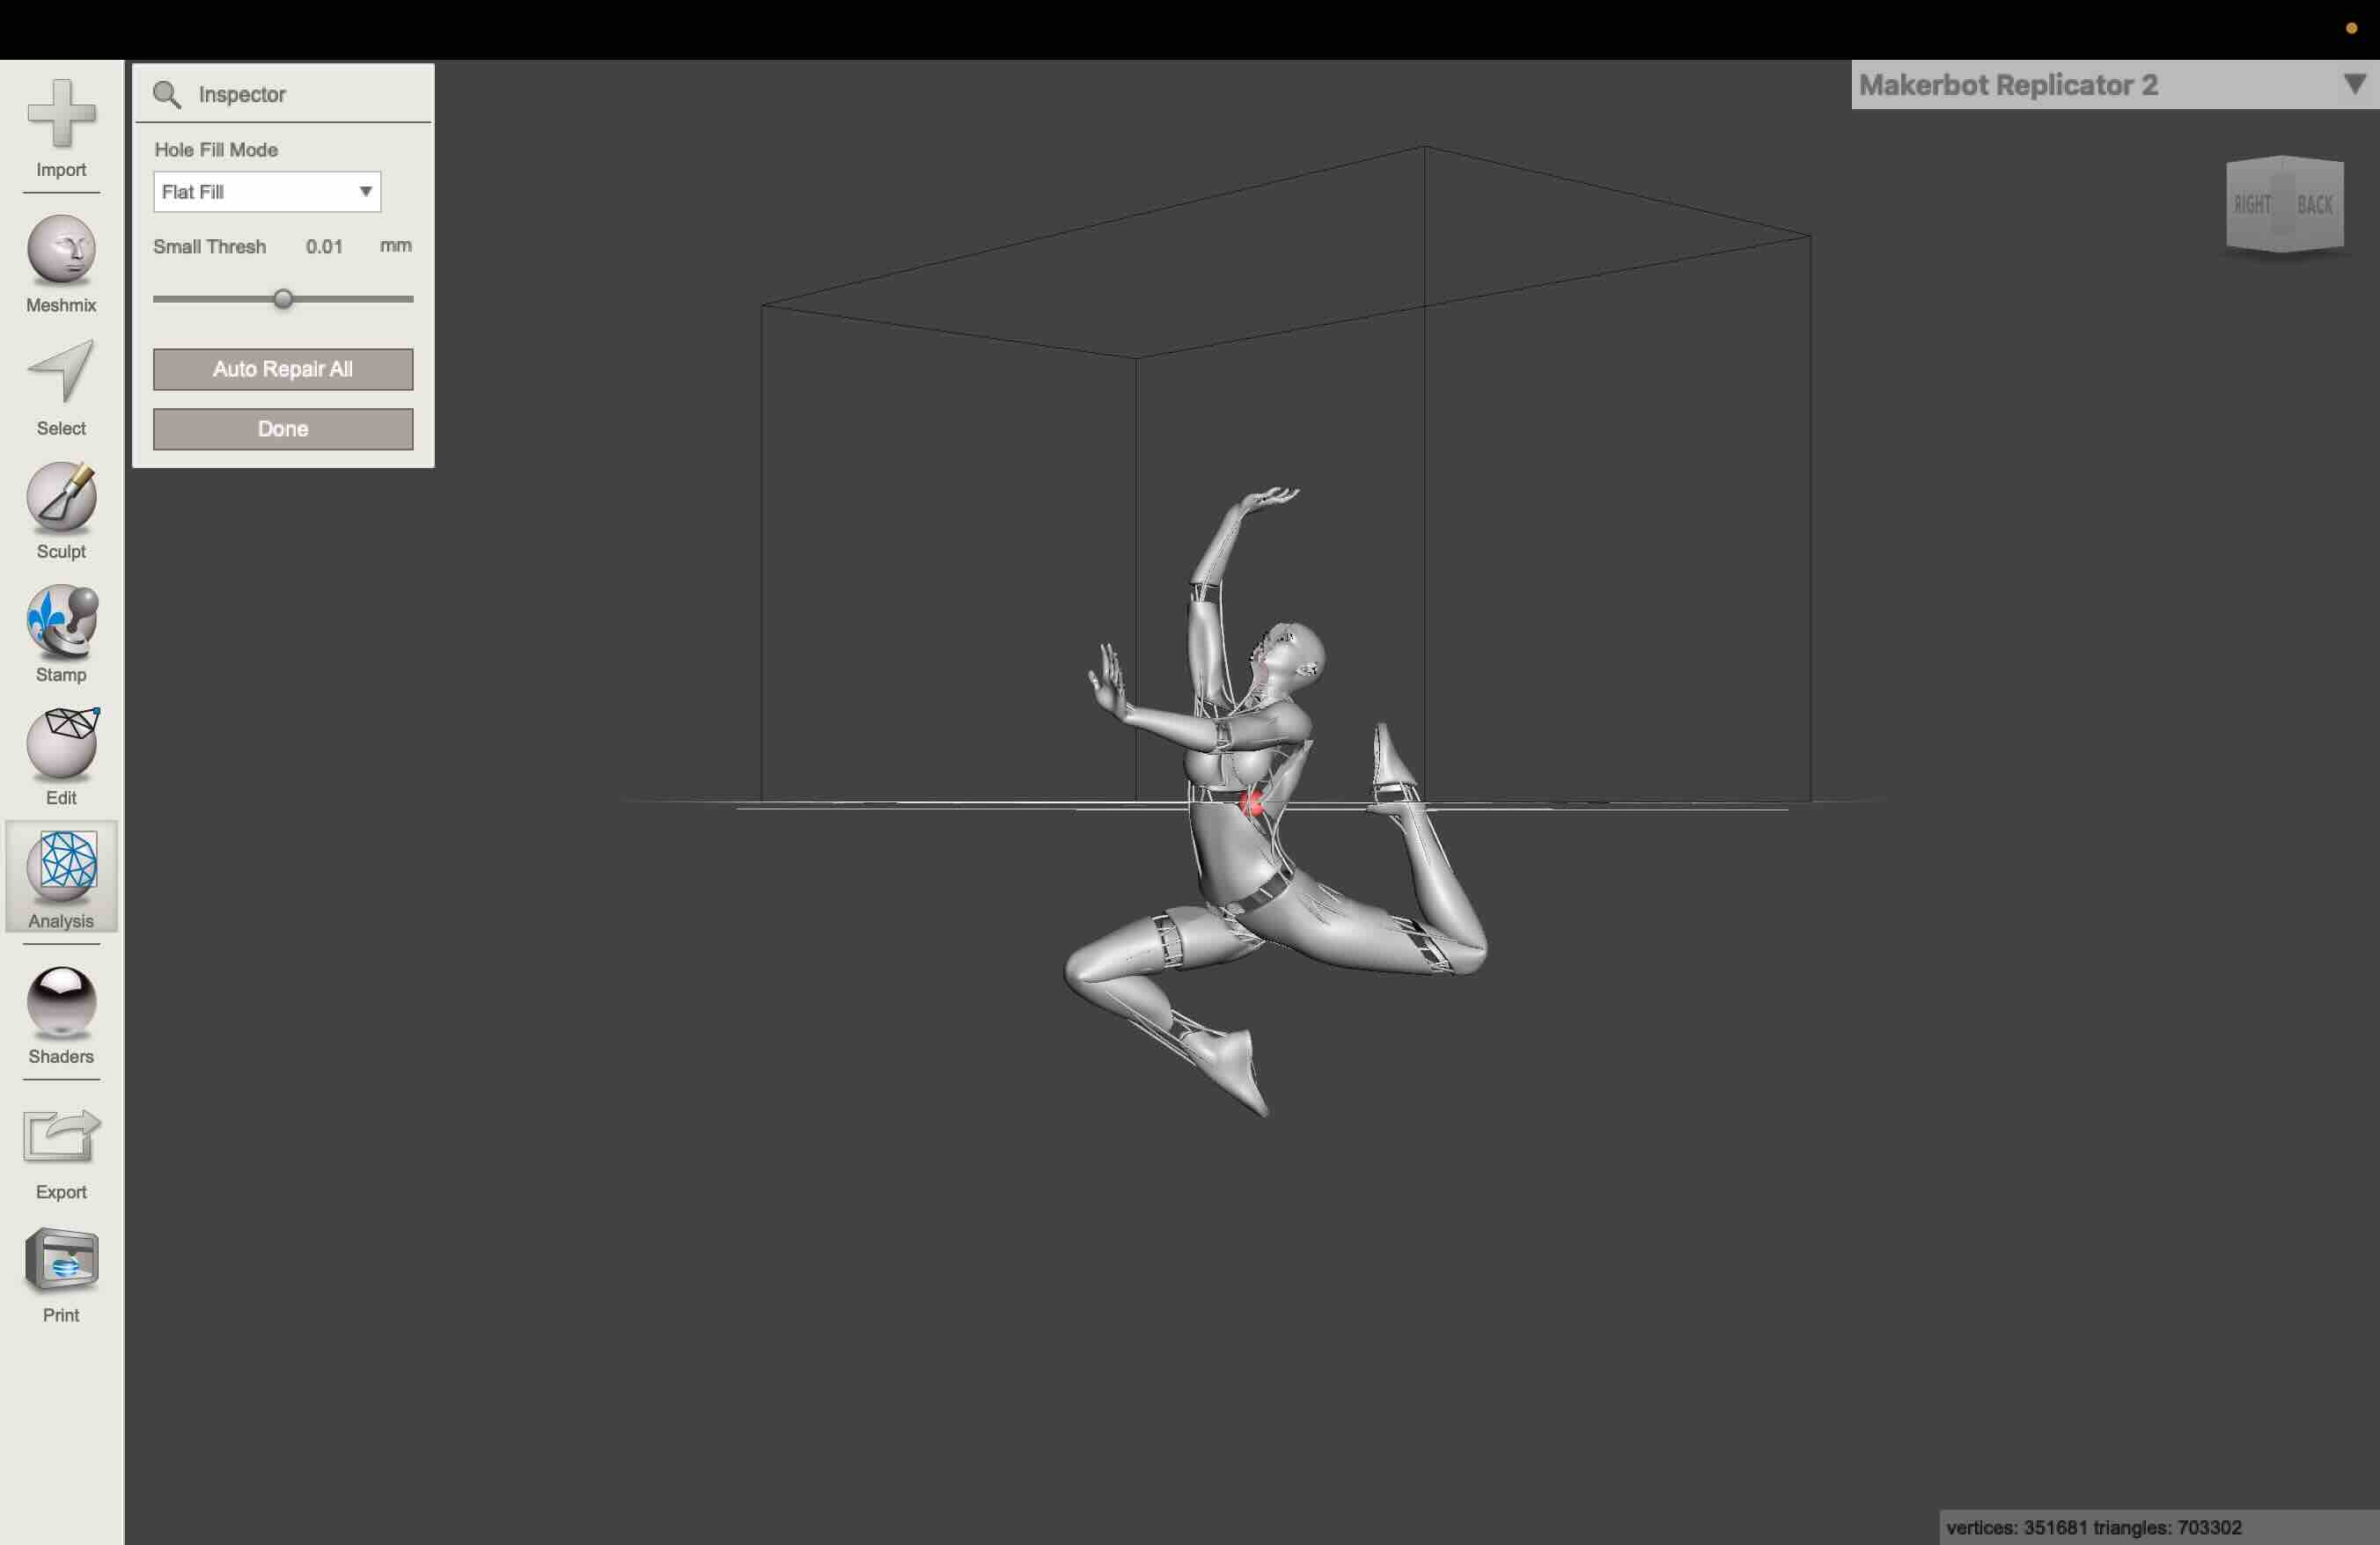
Task: Click the BACK face of the view cube
Action: (x=2315, y=205)
